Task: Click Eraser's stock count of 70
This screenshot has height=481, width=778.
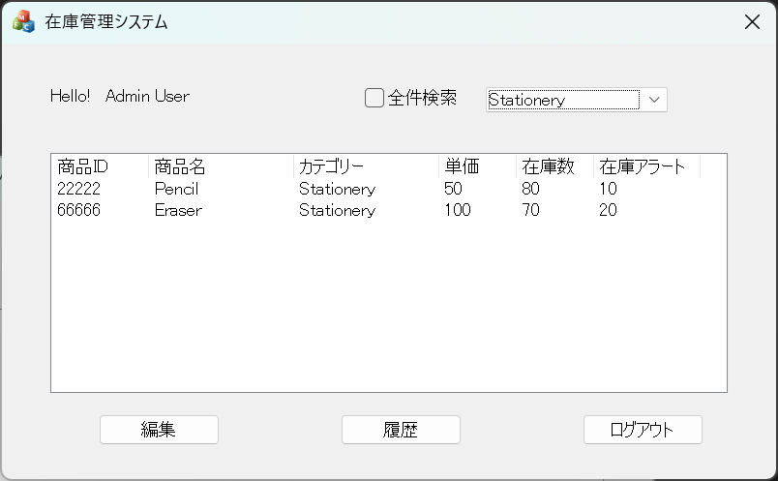Action: [x=530, y=210]
